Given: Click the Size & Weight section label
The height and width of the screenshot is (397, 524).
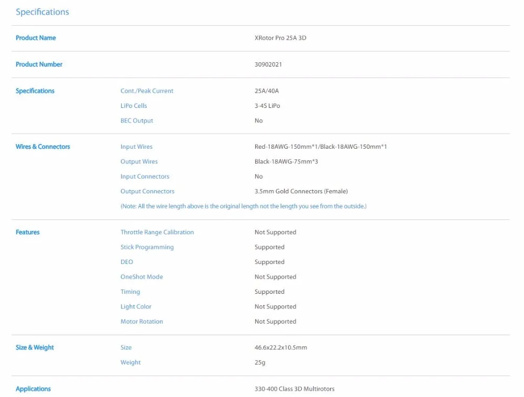Looking at the screenshot, I should pyautogui.click(x=35, y=348).
